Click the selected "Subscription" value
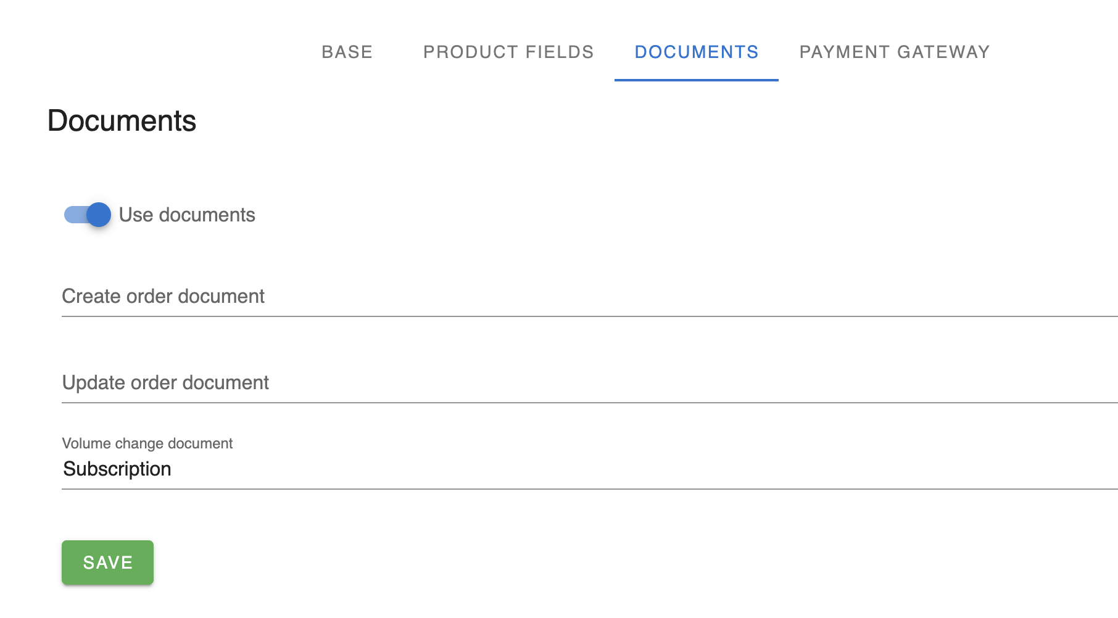This screenshot has height=618, width=1118. (x=117, y=469)
